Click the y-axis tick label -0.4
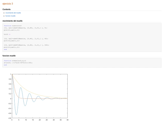164x123 pixels. click(10, 108)
